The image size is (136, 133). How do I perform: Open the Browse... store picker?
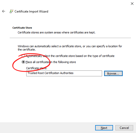[x=113, y=74]
